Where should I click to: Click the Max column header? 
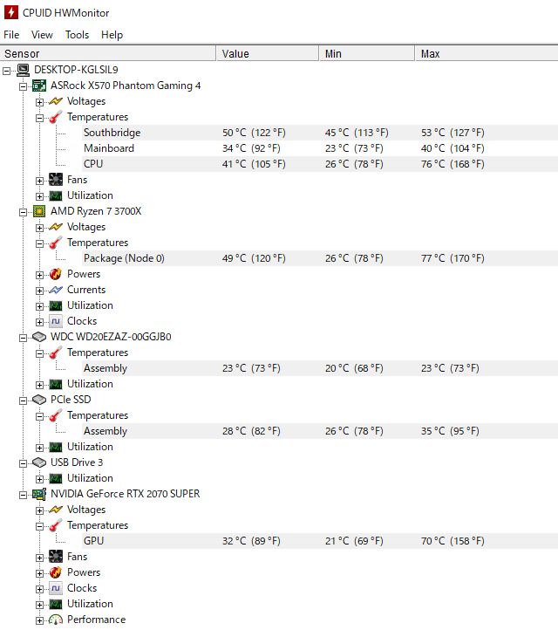click(487, 54)
